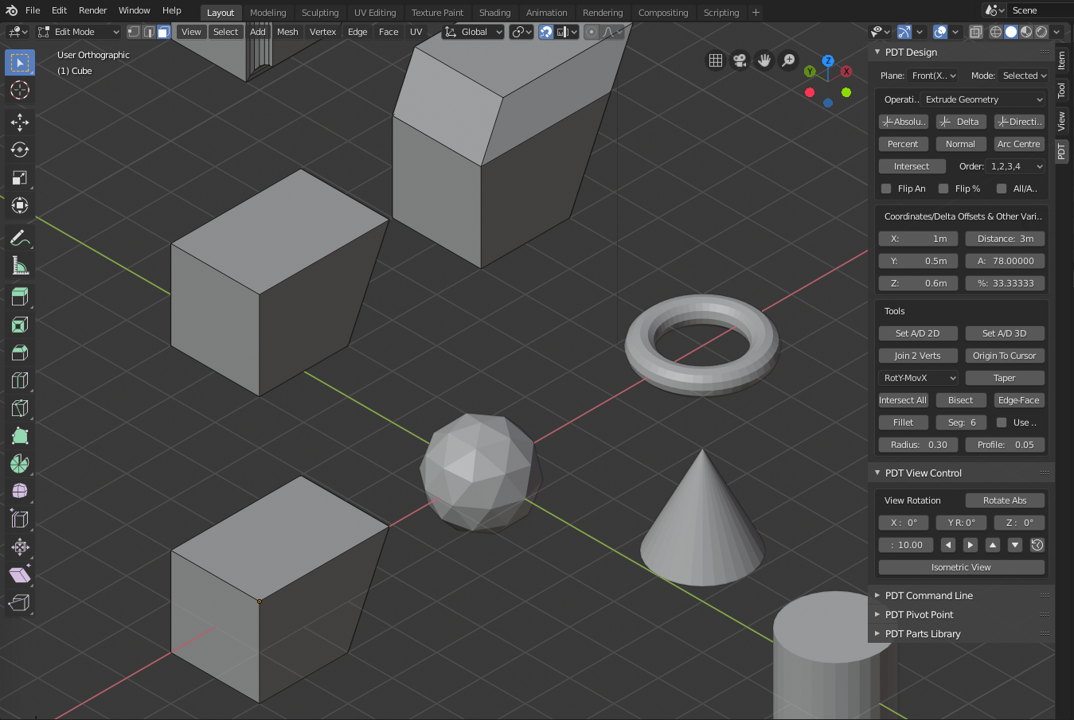Click the Isometric View button
The image size is (1074, 720).
(961, 567)
